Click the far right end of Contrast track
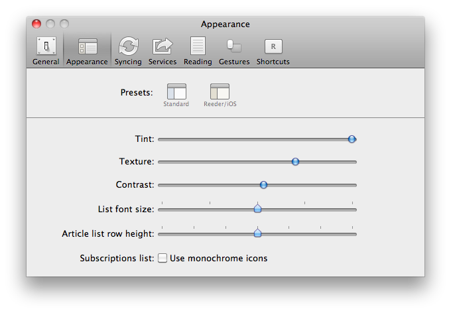Image resolution: width=451 pixels, height=313 pixels. [x=354, y=185]
